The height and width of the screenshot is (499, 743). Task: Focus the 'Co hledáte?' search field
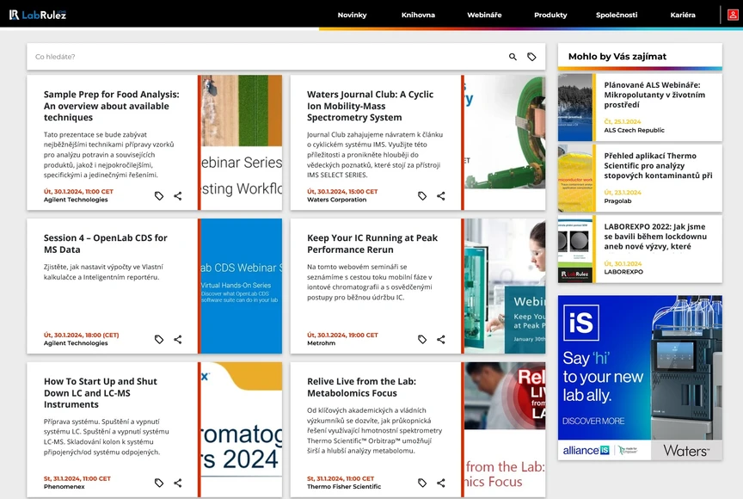(x=266, y=57)
